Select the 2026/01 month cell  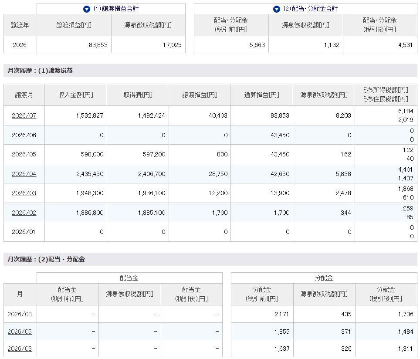[x=23, y=232]
